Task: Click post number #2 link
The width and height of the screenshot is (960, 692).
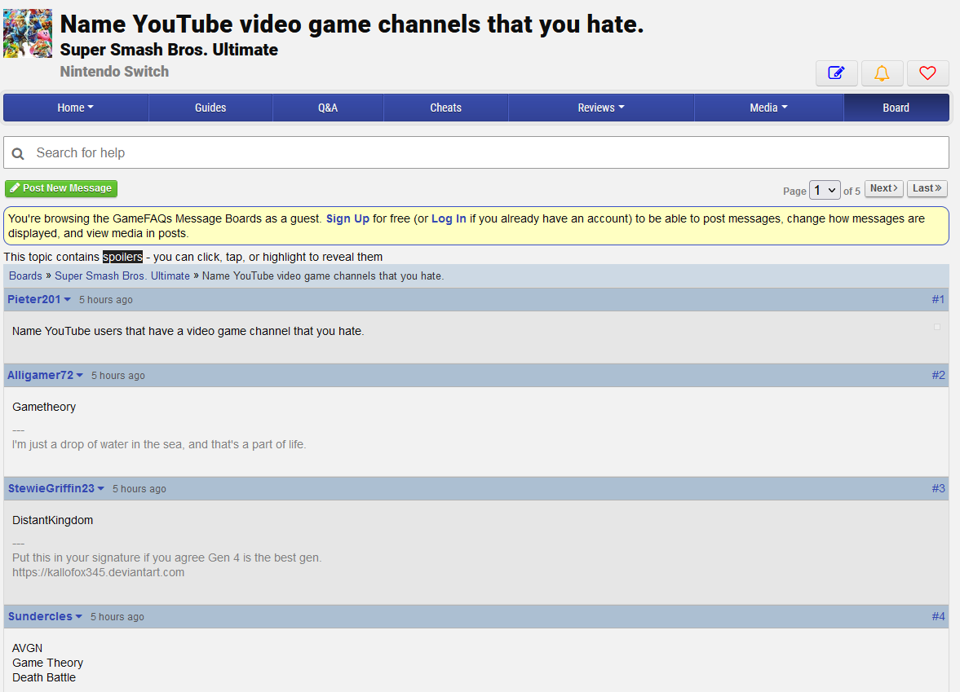Action: [x=938, y=375]
